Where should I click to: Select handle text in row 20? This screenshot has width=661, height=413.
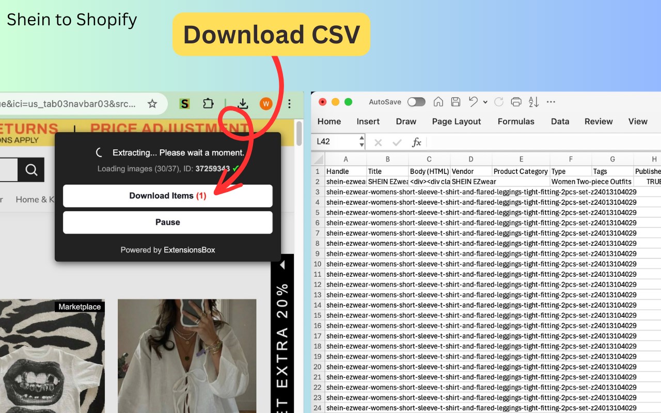click(x=481, y=367)
